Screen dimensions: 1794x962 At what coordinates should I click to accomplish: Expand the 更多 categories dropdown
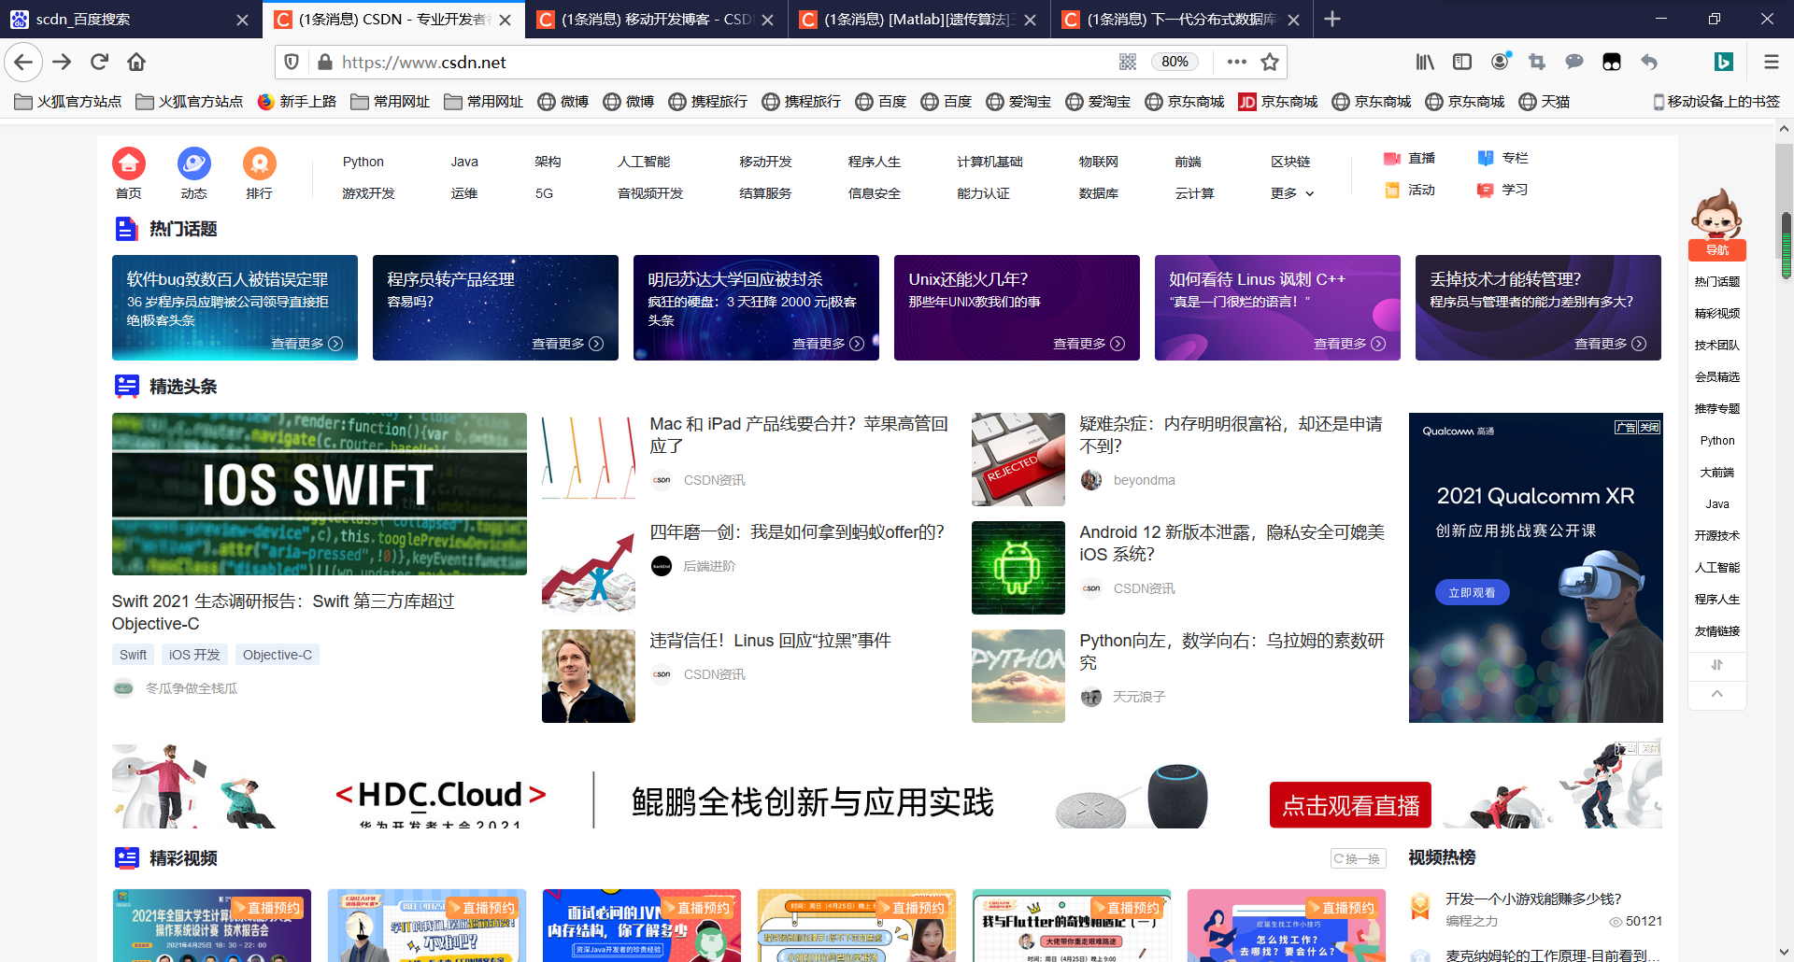1292,193
